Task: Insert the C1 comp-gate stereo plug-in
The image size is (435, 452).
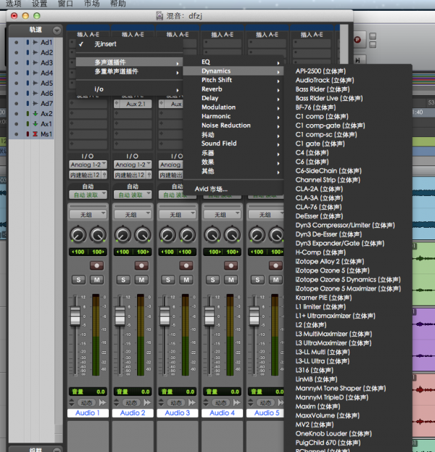Action: click(x=330, y=126)
